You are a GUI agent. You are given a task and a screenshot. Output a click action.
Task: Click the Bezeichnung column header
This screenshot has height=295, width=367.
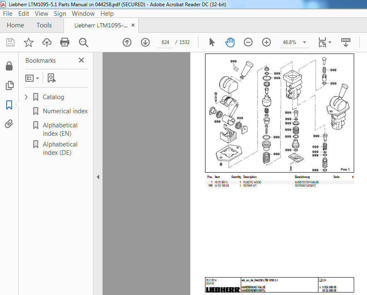click(302, 177)
